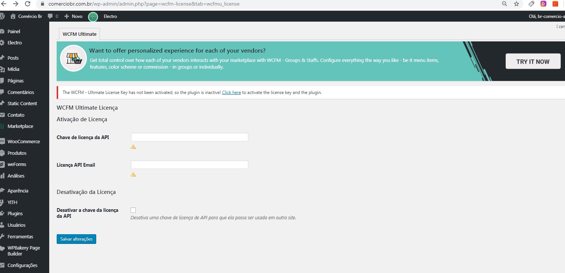The width and height of the screenshot is (565, 273).
Task: Open the Novo menu in the admin bar
Action: pos(73,16)
